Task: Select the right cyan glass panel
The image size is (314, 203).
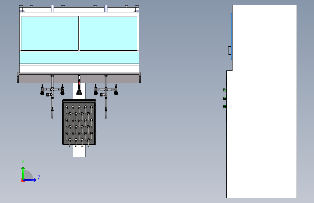Action: pos(108,34)
